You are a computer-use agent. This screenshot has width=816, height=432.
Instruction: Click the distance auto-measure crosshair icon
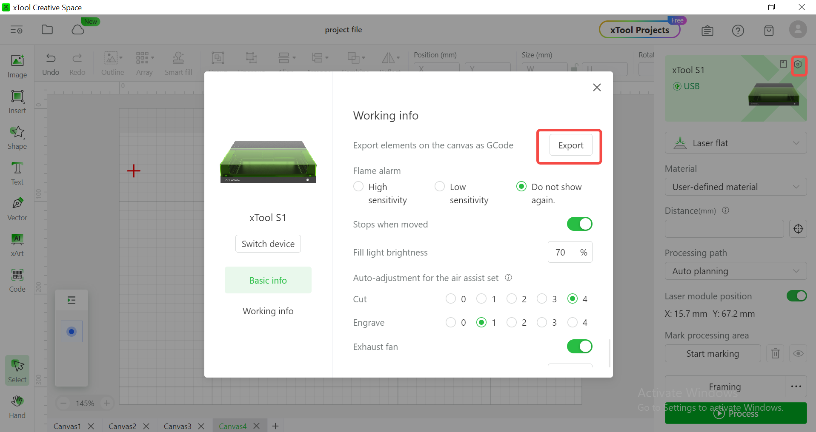798,229
